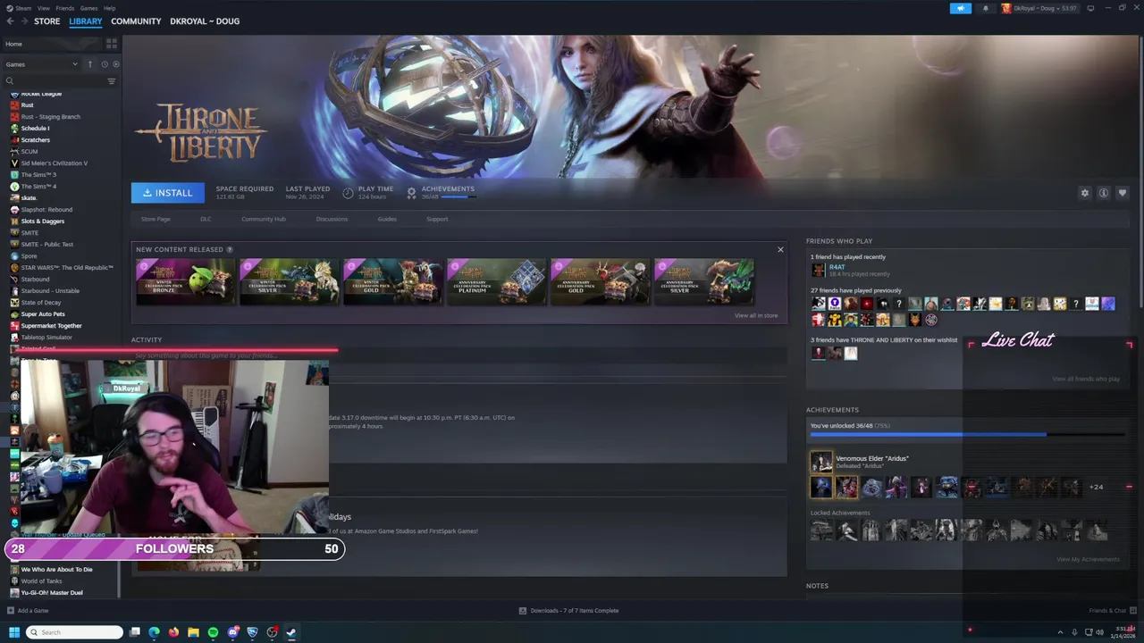This screenshot has width=1144, height=643.
Task: Open File Explorer from taskbar
Action: pos(193,632)
